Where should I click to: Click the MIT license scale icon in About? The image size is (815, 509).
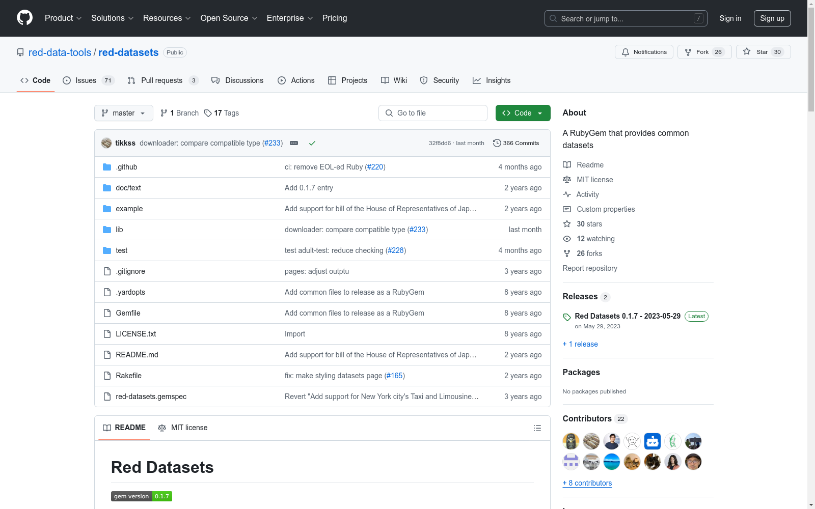(x=567, y=180)
